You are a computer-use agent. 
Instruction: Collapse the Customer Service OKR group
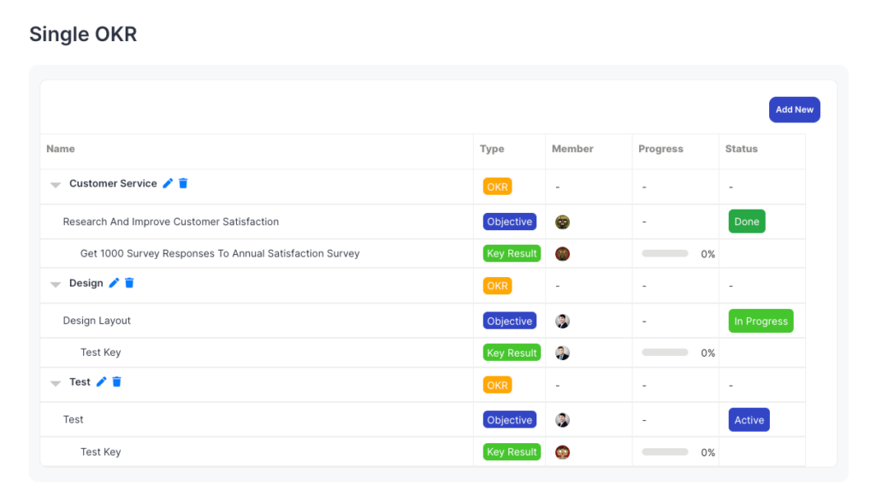[x=56, y=185]
